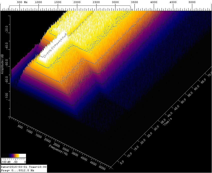Click the 2500 mark on top frequency ruler
The image size is (212, 173).
pos(96,2)
